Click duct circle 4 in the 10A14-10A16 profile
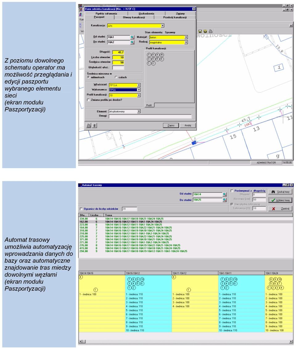 pyautogui.click(x=80, y=277)
